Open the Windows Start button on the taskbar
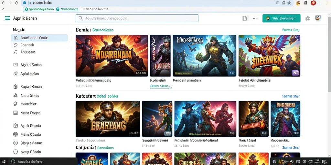The image size is (331, 165). pos(5,162)
